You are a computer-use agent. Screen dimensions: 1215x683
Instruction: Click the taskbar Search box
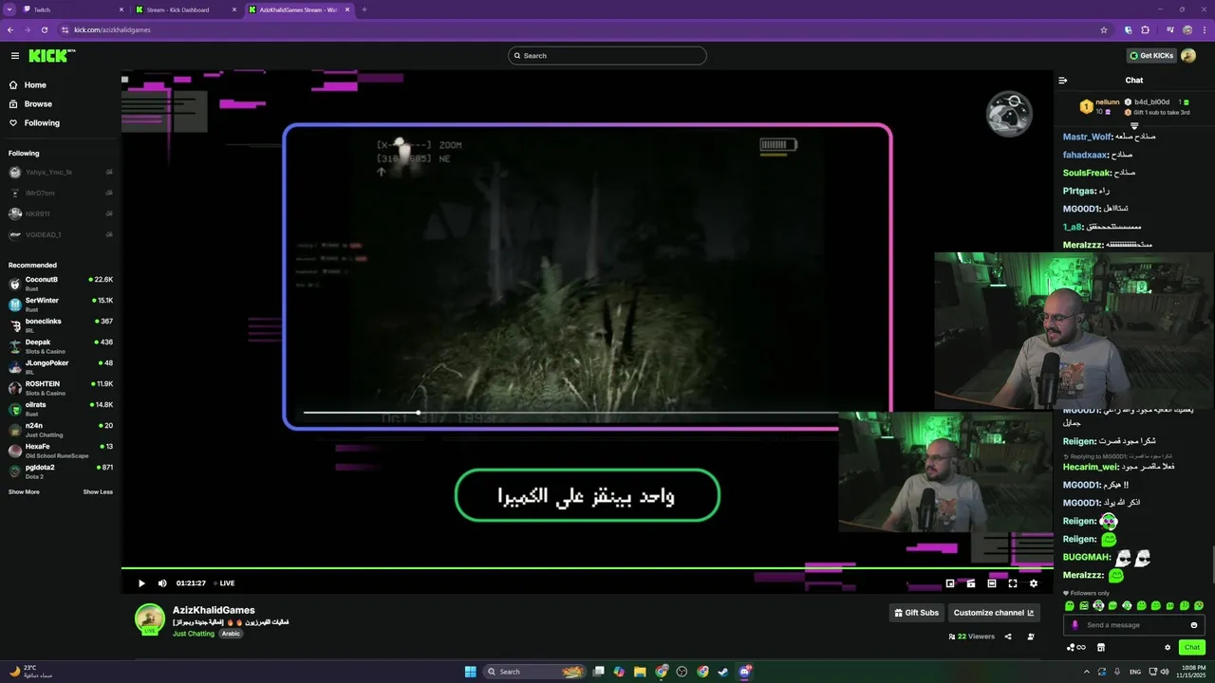pos(536,672)
